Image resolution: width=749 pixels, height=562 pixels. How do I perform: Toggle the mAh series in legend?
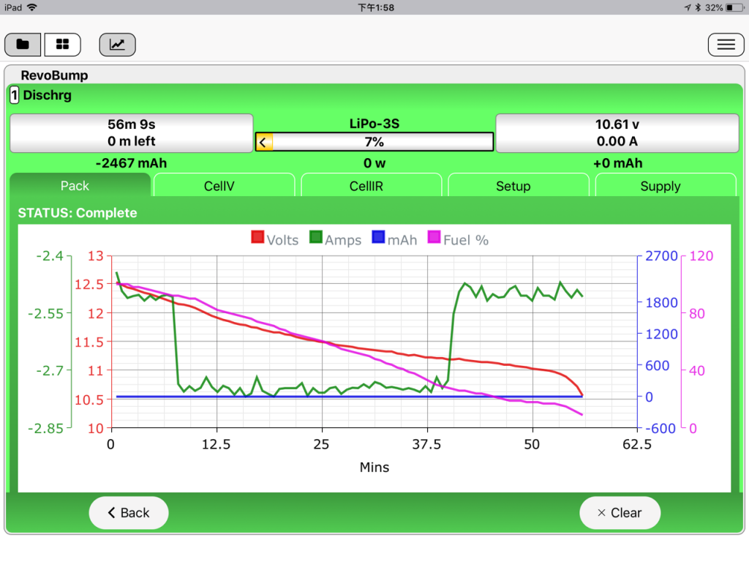394,239
